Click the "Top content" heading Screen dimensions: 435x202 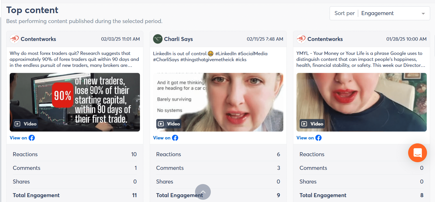click(32, 10)
